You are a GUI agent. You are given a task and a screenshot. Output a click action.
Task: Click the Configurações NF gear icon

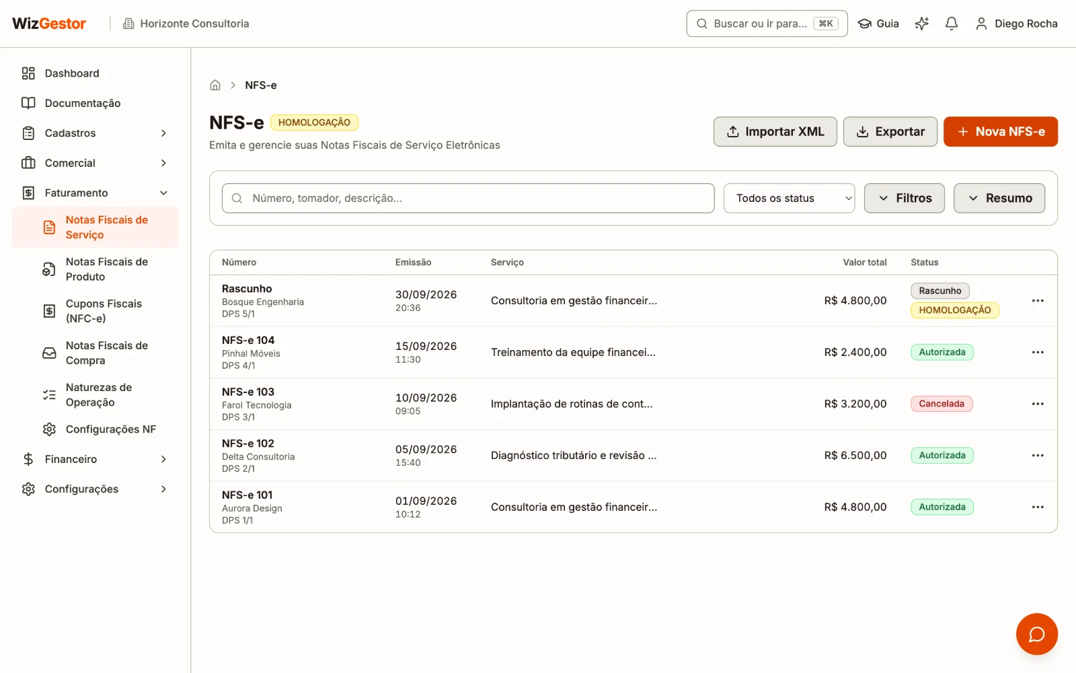point(49,429)
